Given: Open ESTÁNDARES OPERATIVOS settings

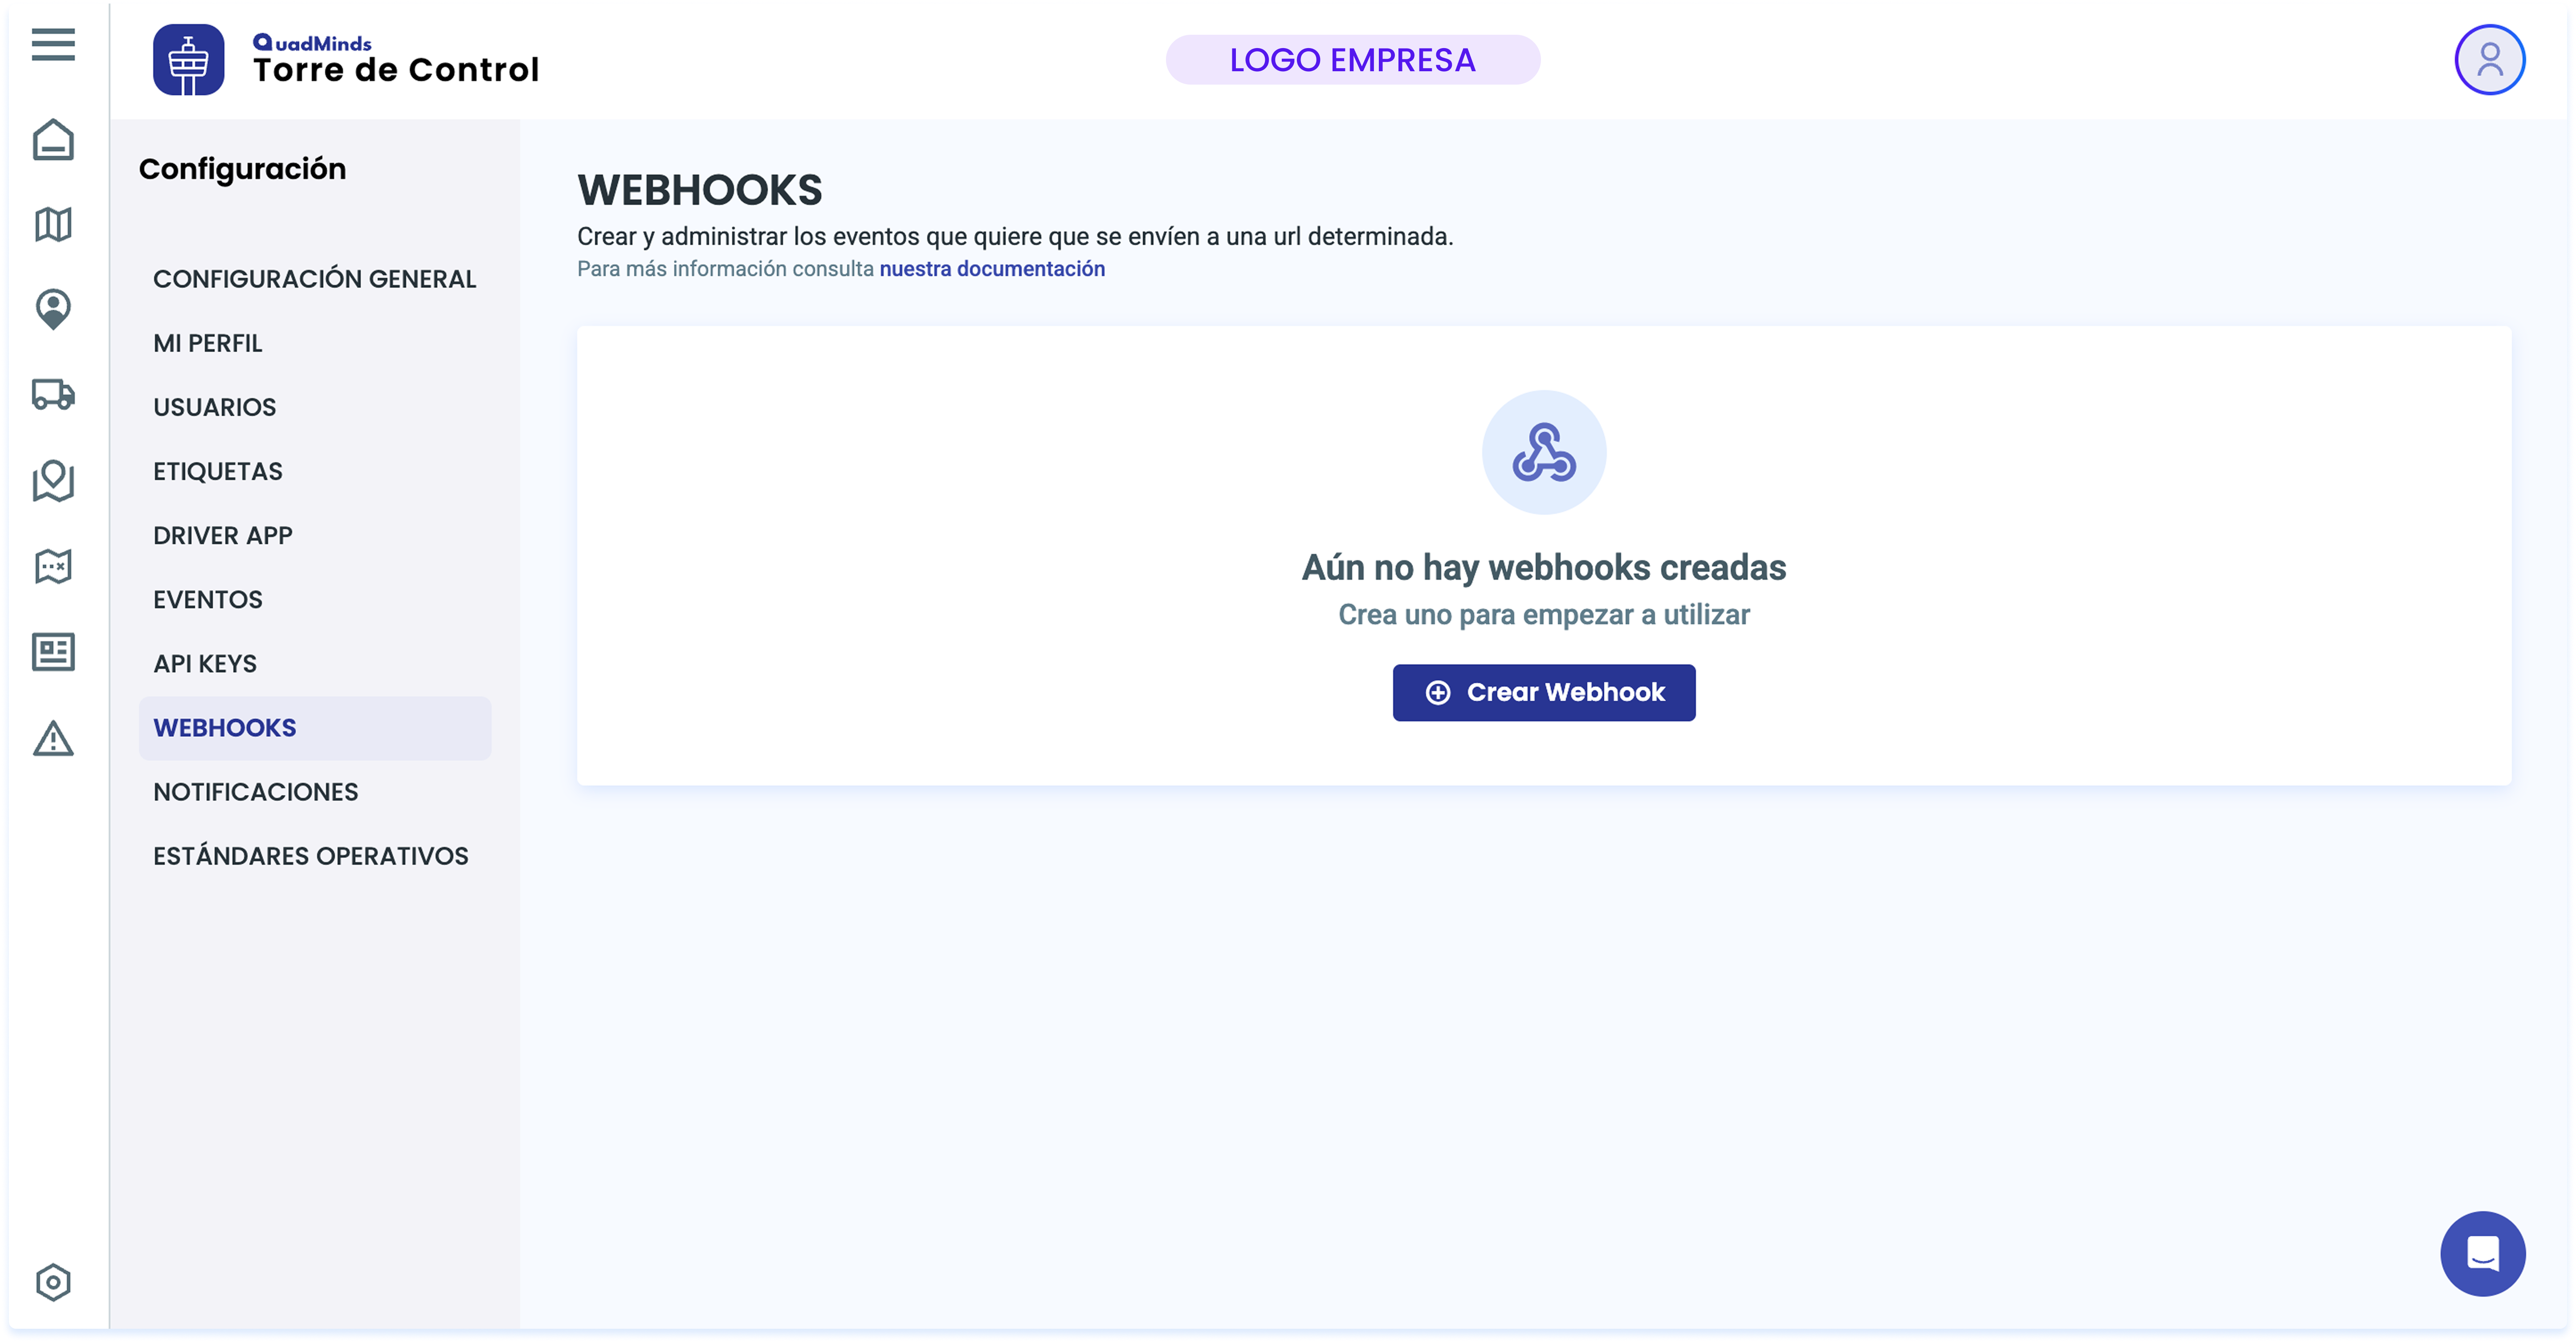Looking at the screenshot, I should pos(310,855).
